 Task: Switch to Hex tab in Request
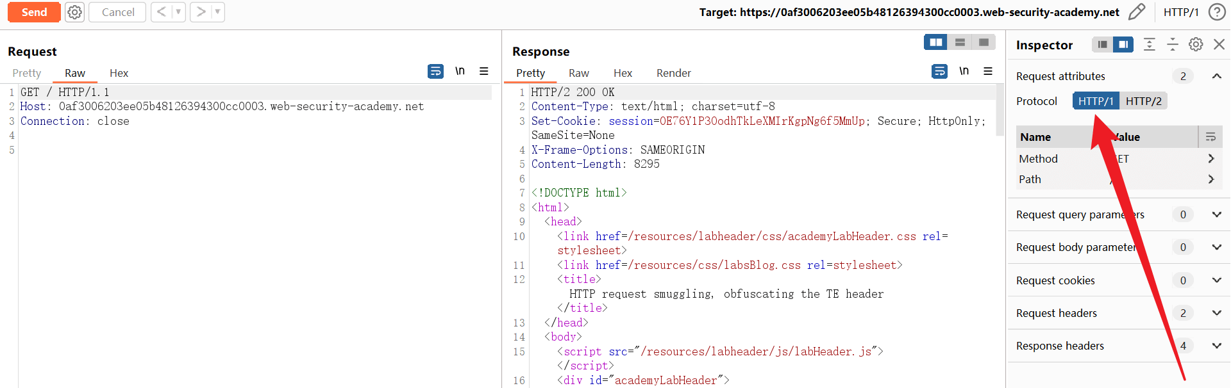pyautogui.click(x=119, y=73)
